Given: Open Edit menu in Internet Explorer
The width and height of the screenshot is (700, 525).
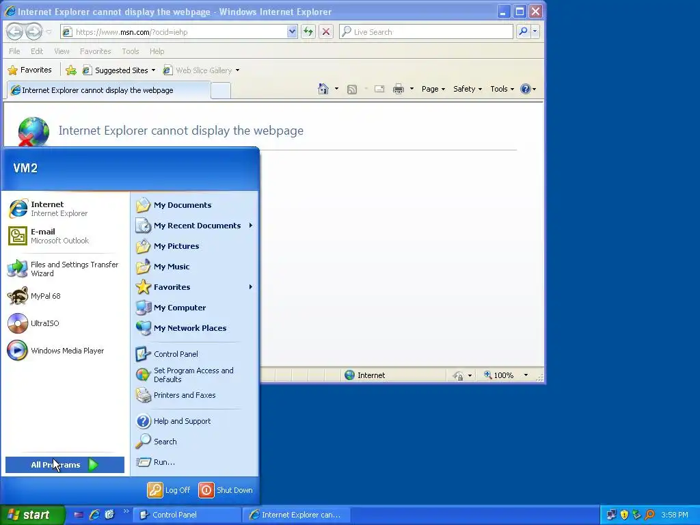Looking at the screenshot, I should tap(37, 51).
